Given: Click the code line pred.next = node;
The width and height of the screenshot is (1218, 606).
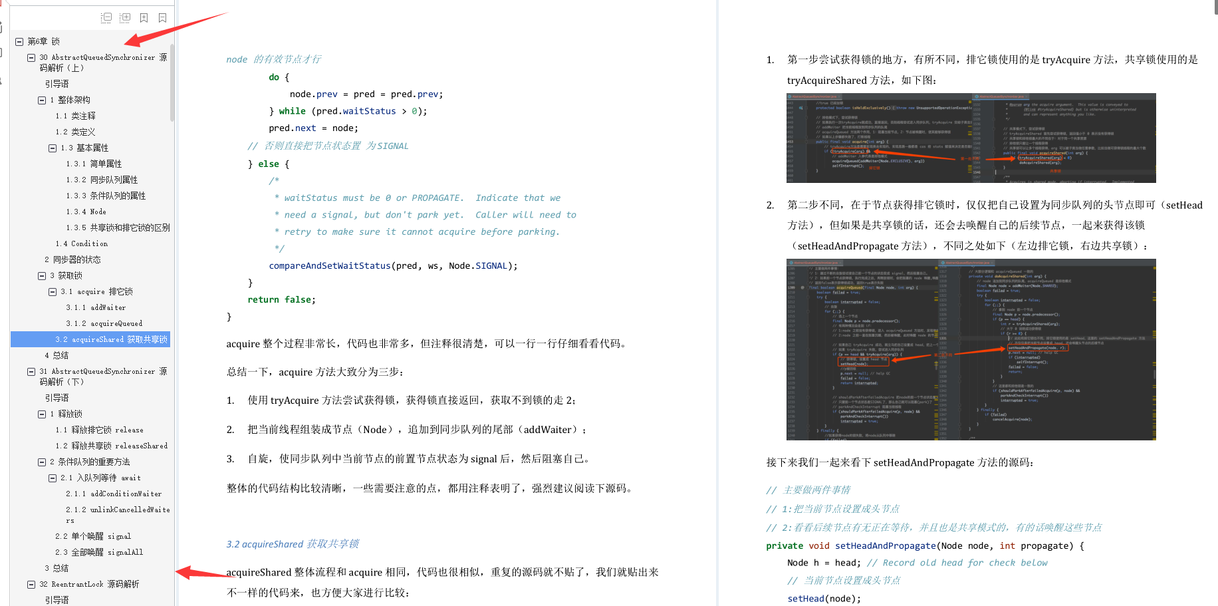Looking at the screenshot, I should tap(313, 128).
